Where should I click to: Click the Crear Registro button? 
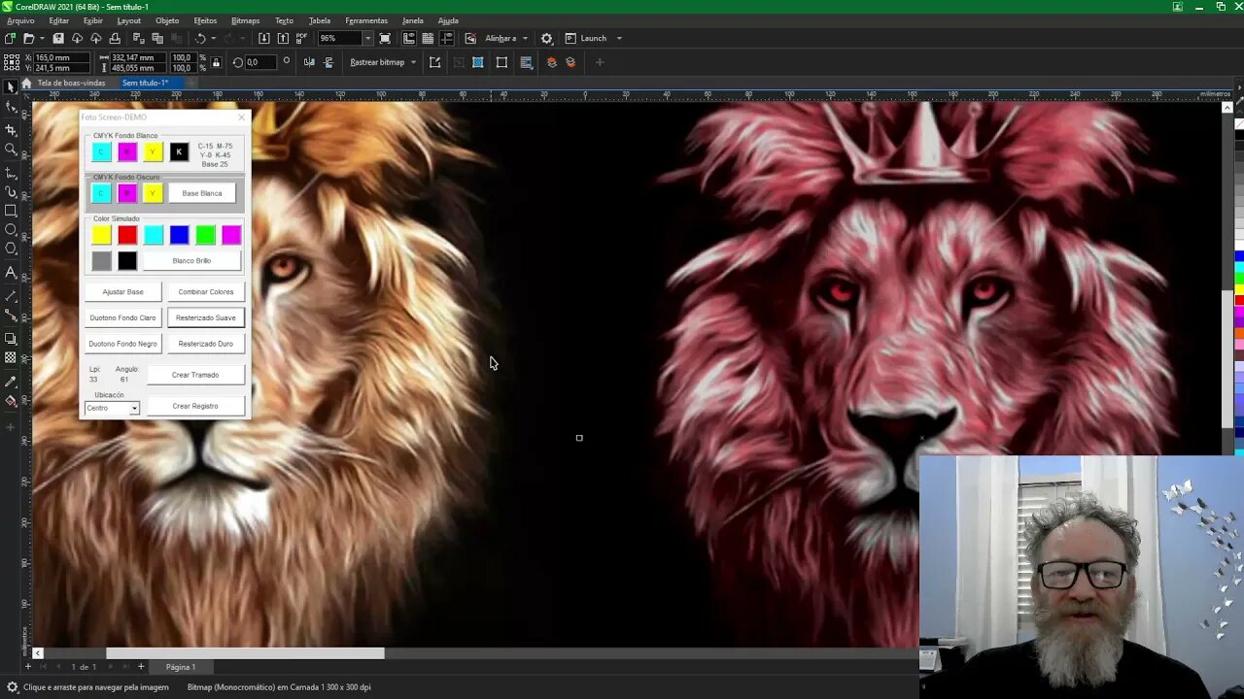coord(195,406)
